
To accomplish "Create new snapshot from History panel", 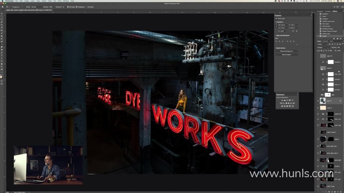I will pos(338,39).
